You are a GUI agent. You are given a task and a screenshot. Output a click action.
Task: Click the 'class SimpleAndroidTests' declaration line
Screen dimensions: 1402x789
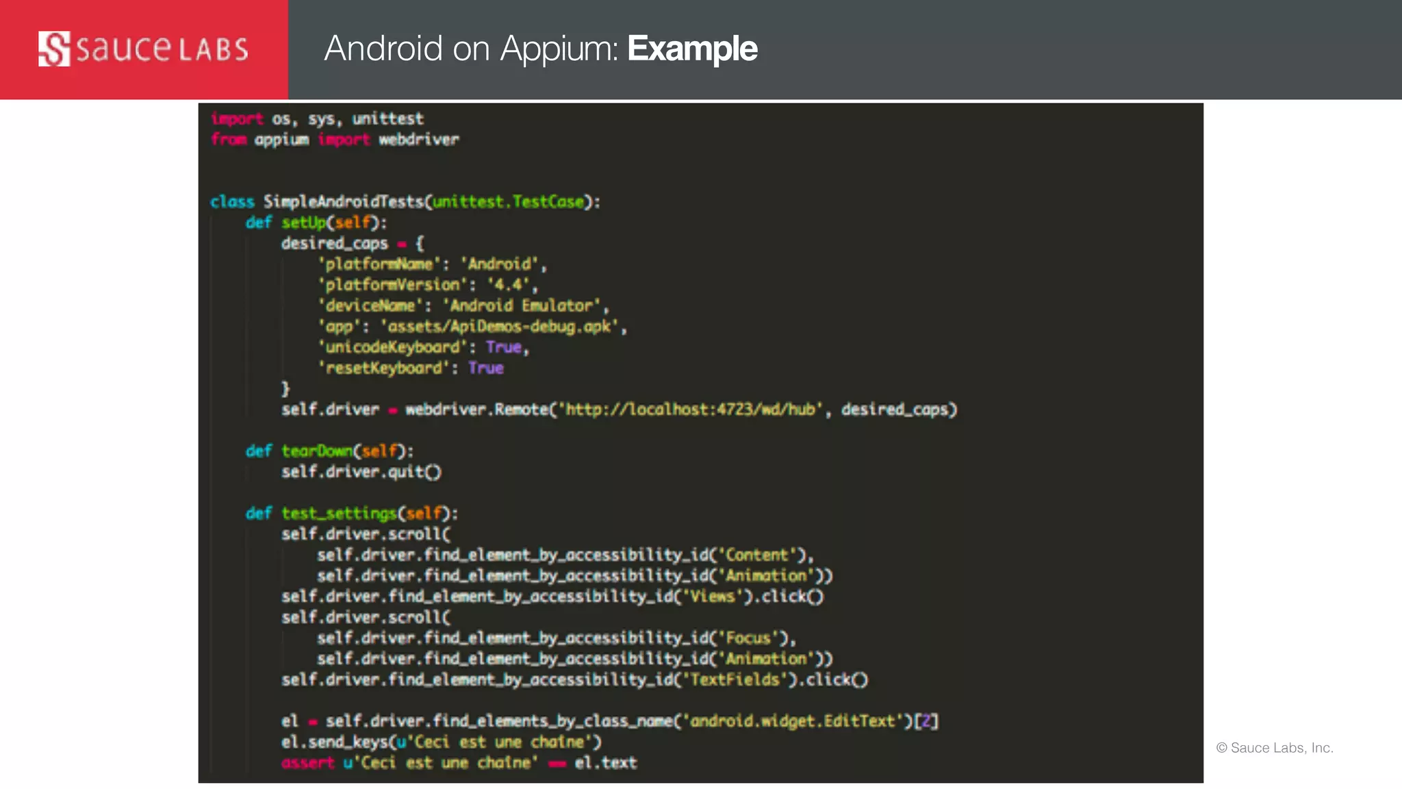pyautogui.click(x=405, y=202)
